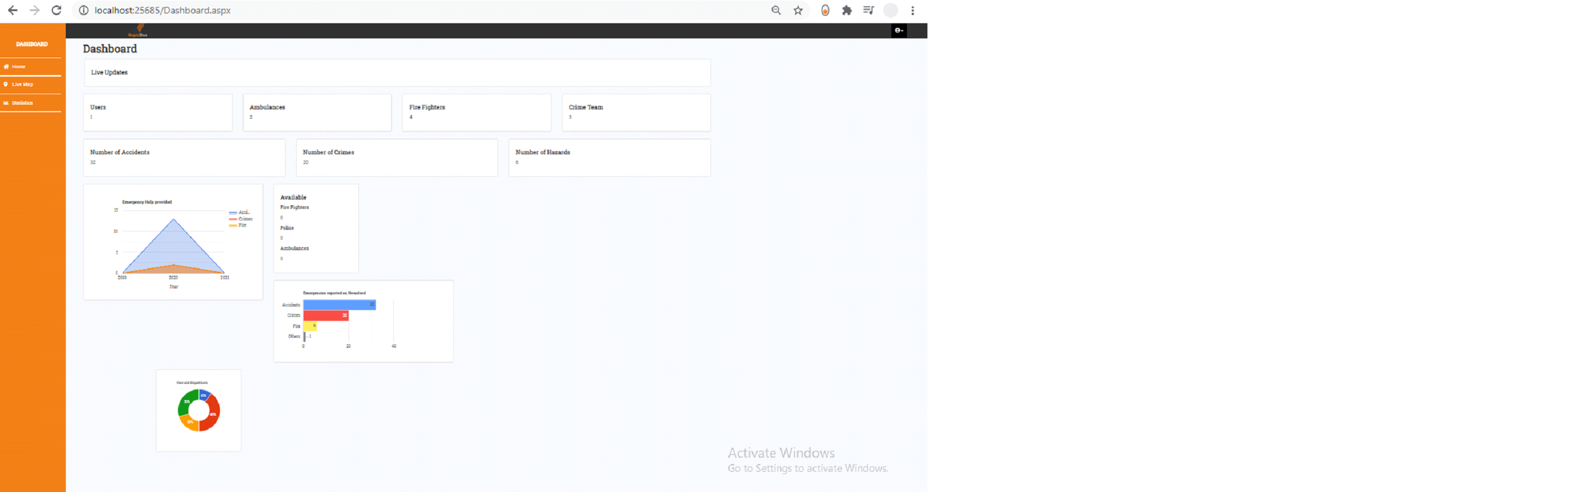
Task: View site information icon in address bar
Action: (84, 10)
